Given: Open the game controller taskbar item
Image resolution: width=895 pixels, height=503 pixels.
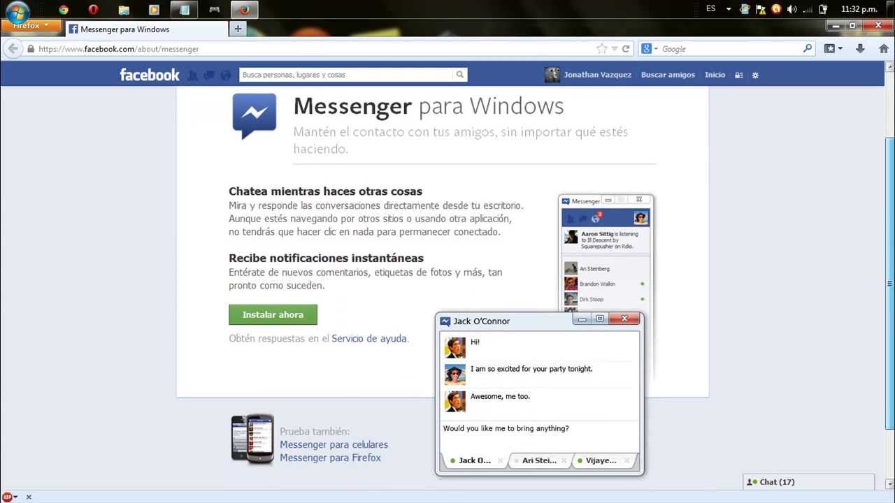Looking at the screenshot, I should click(x=215, y=10).
